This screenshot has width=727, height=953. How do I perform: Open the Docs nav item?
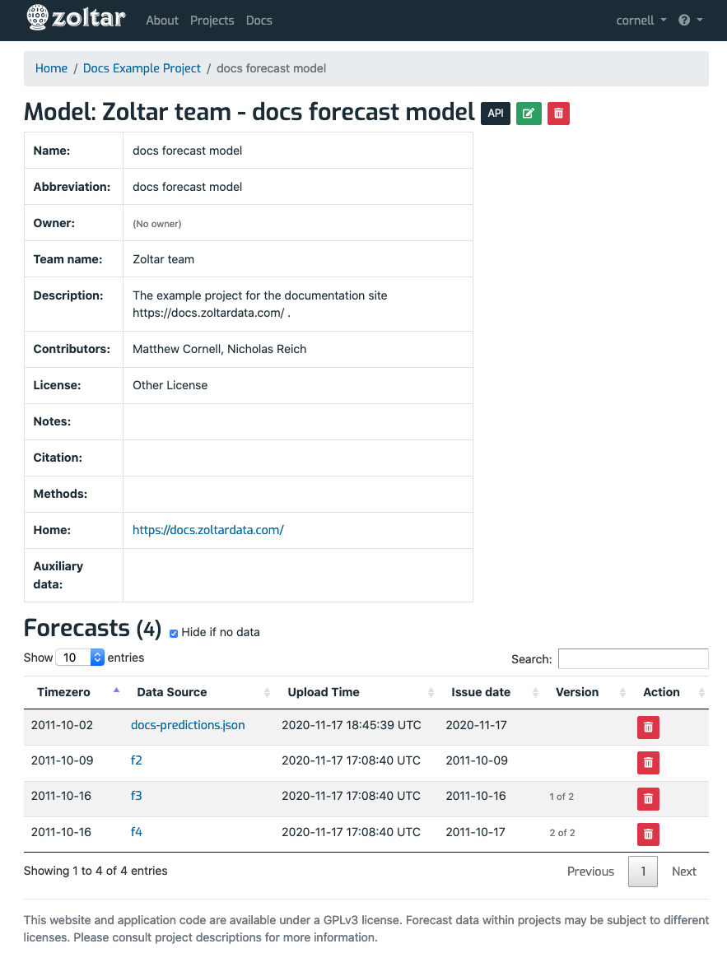259,20
